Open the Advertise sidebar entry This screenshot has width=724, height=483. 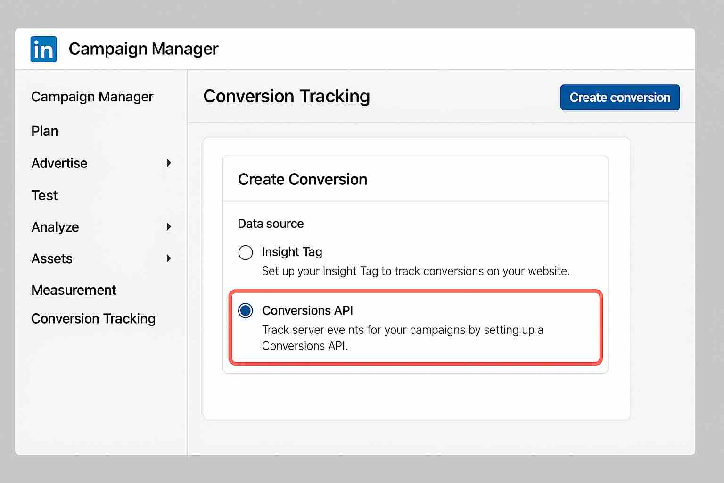pyautogui.click(x=59, y=163)
